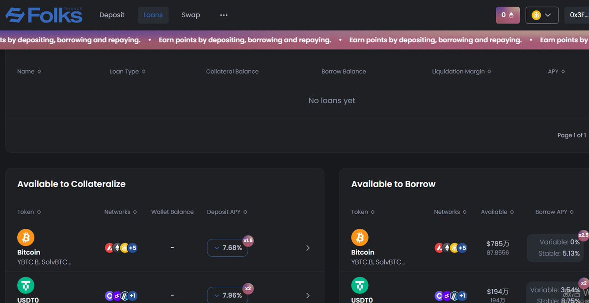Sort loans by Liquidation Margin
Viewport: 589px width, 303px height.
point(461,72)
